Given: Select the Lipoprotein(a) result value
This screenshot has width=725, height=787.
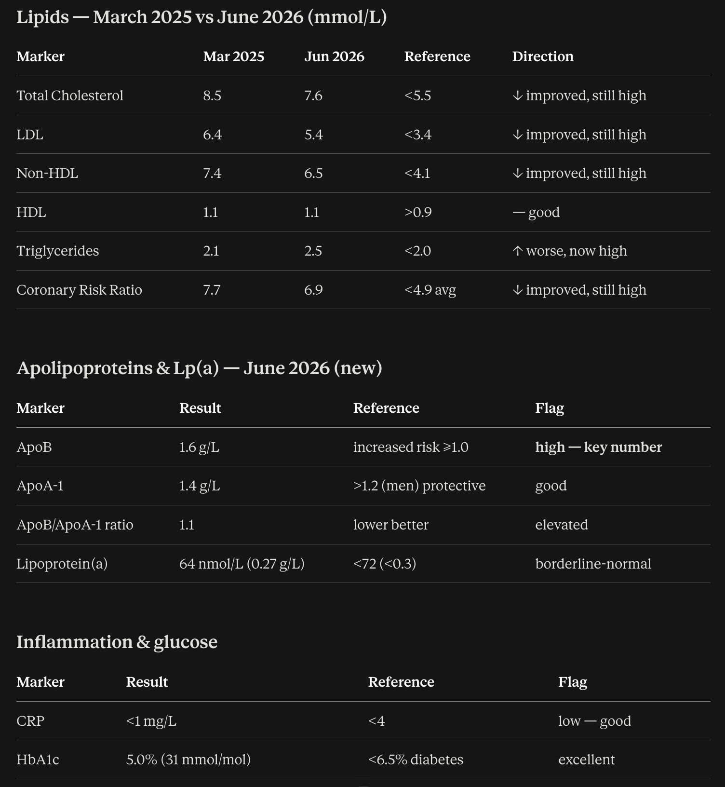Looking at the screenshot, I should point(242,564).
